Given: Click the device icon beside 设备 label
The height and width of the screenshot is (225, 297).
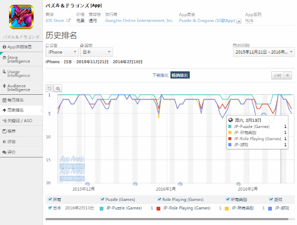Looking at the screenshot, I should 47,46.
